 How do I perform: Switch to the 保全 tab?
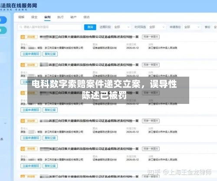click(34, 17)
